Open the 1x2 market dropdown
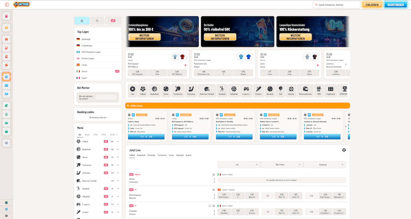Screen dimensions: 411x219 239,164
